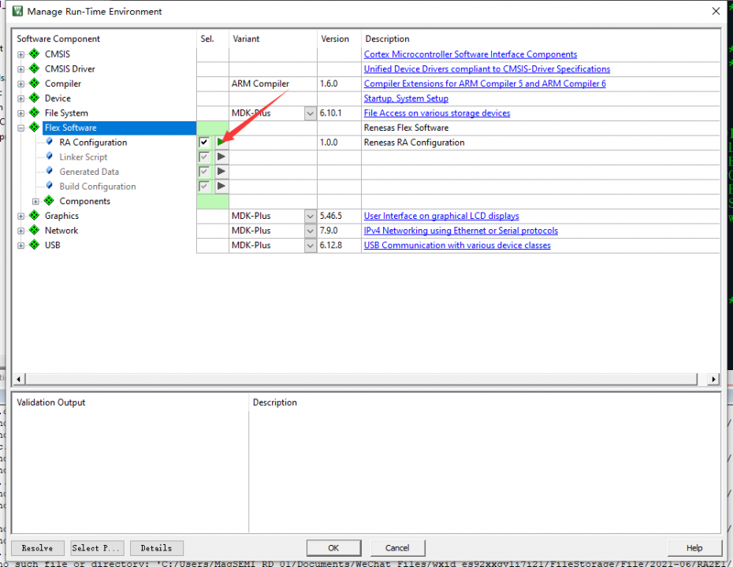Open IPv4 Networking using Ethernet link

460,230
